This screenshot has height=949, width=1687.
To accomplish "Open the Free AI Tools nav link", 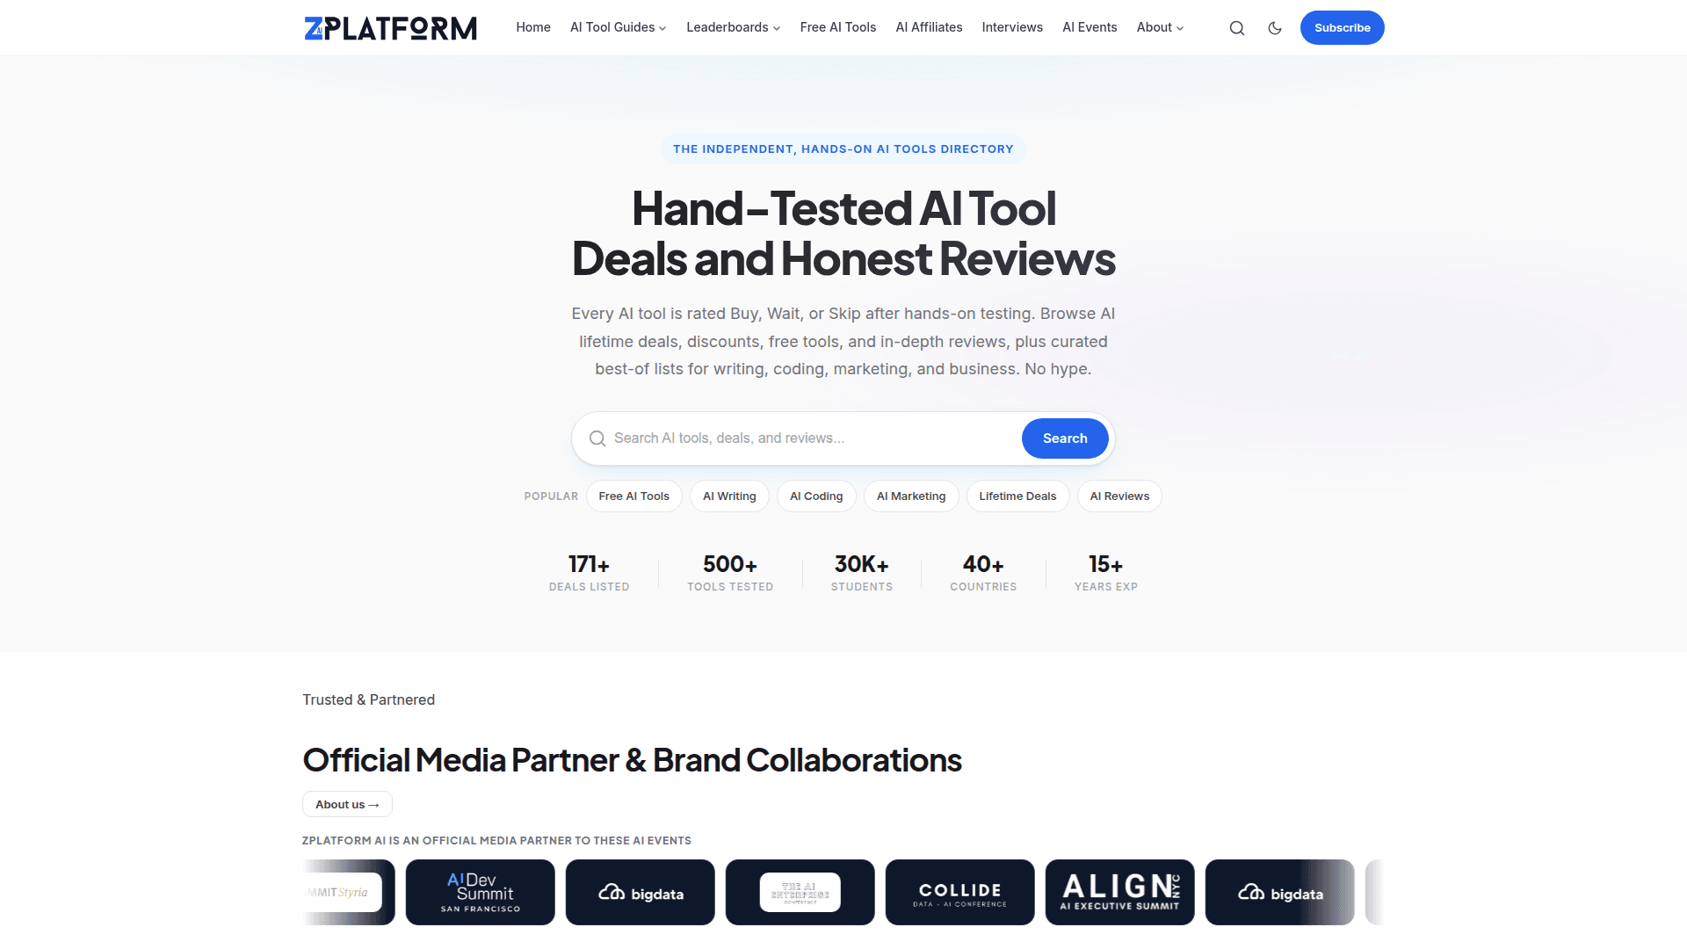I will click(x=838, y=27).
